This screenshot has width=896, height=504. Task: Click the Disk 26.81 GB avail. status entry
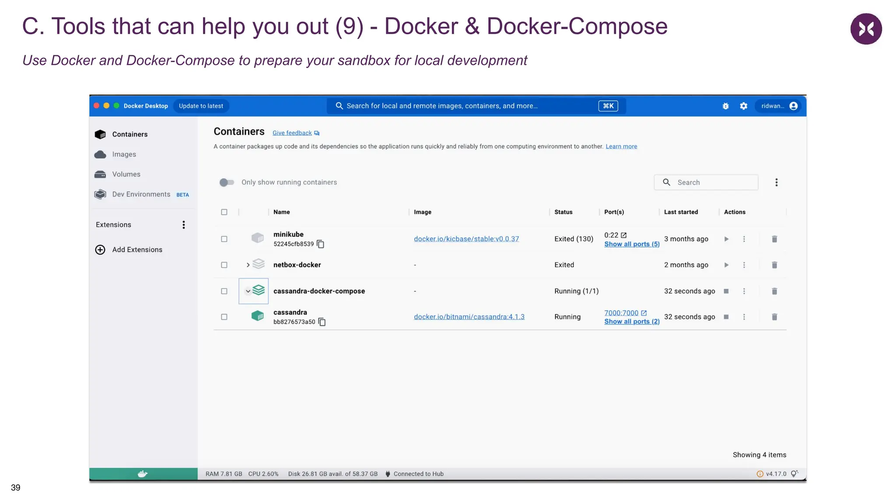(333, 474)
